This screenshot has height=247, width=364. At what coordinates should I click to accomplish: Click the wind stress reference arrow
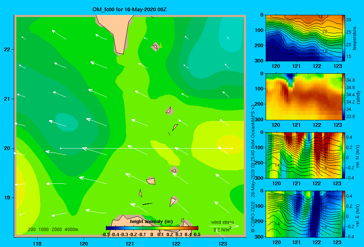tap(223, 226)
